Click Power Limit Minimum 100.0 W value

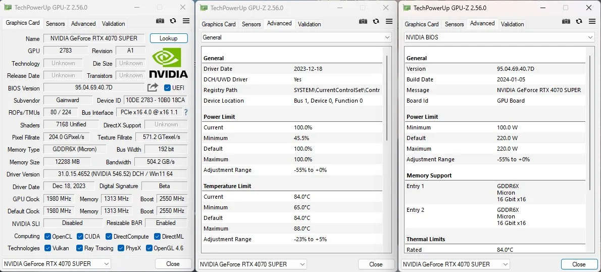[x=507, y=127]
